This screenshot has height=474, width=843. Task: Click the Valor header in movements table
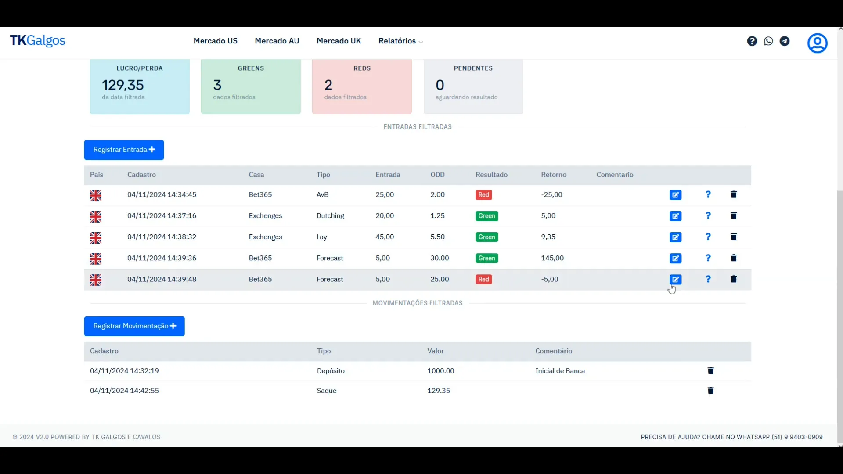click(436, 351)
